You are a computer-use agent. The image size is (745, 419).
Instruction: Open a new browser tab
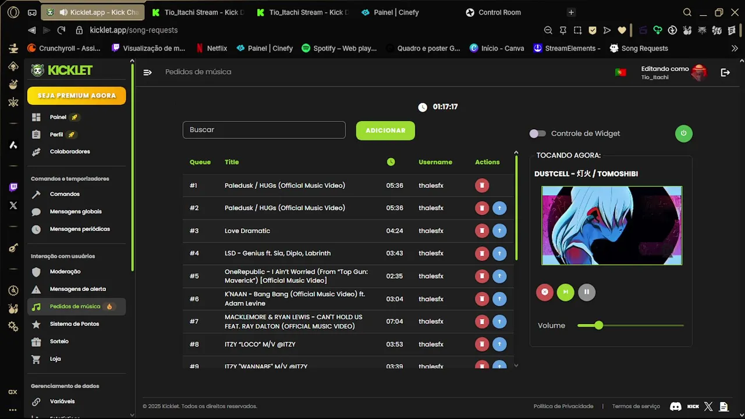pos(571,12)
